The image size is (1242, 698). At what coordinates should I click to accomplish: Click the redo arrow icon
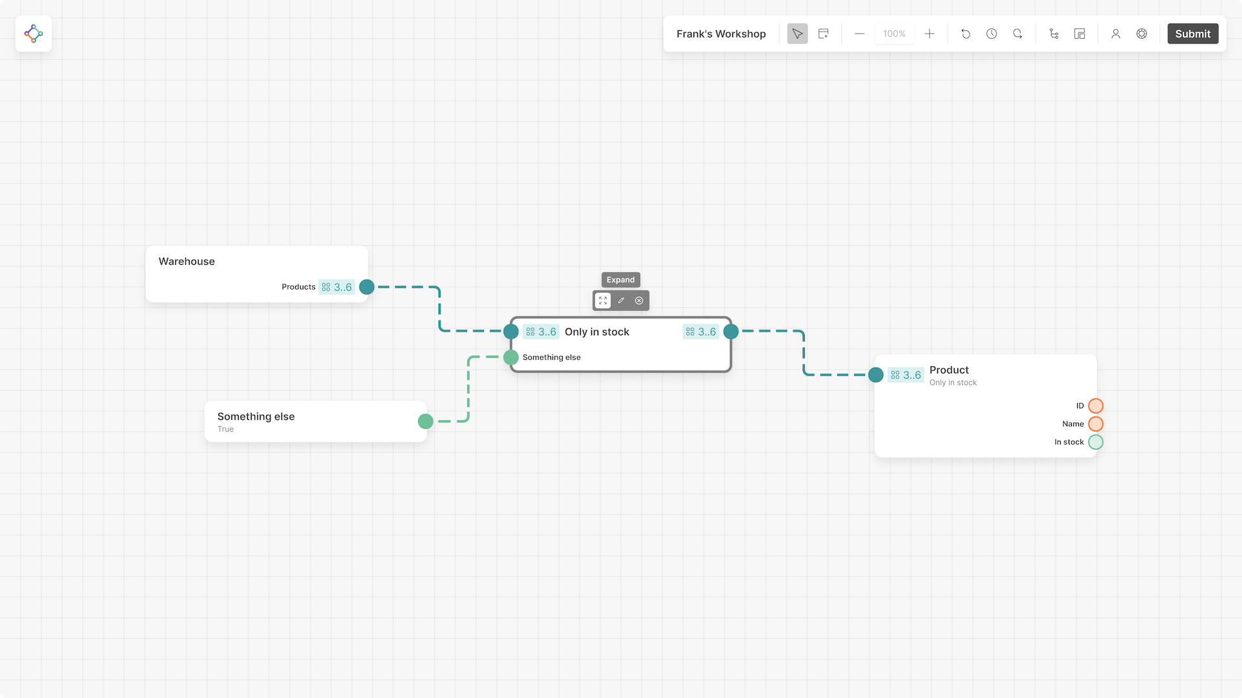(x=1018, y=34)
